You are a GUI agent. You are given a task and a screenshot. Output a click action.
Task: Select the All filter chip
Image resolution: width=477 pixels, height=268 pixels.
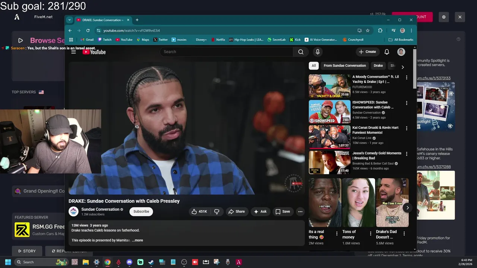pyautogui.click(x=314, y=66)
